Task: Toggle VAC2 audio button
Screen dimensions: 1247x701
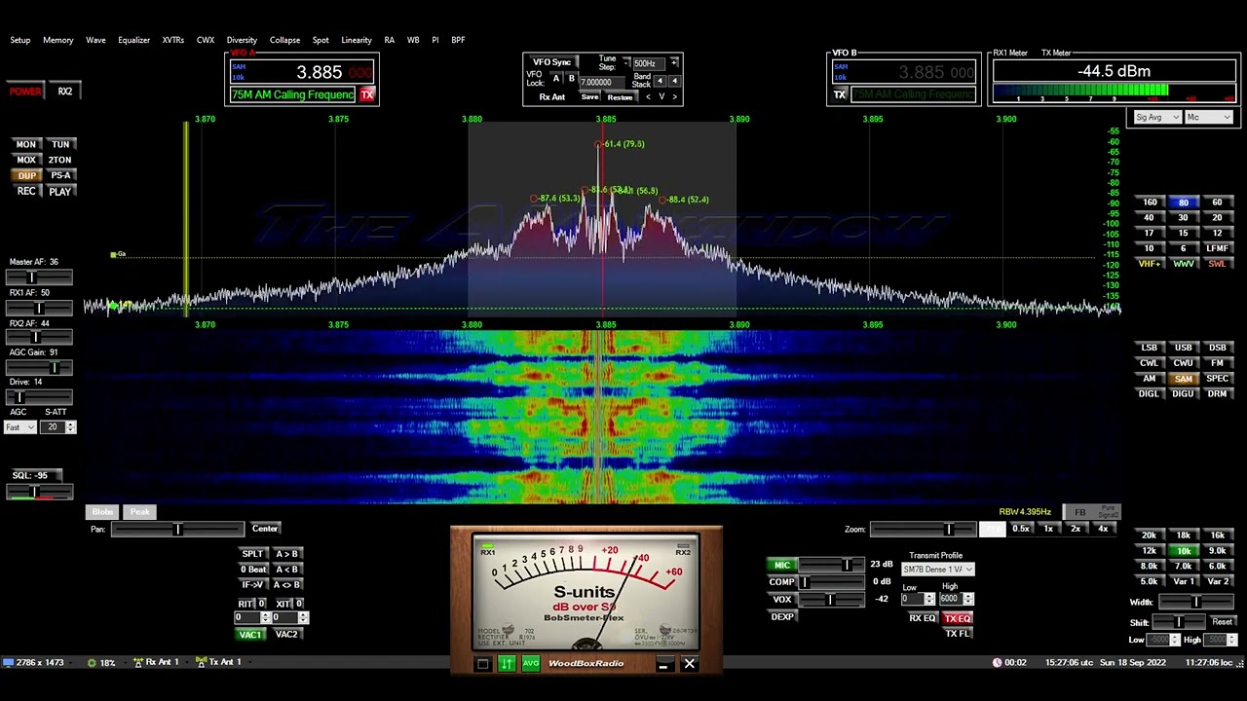Action: 286,635
